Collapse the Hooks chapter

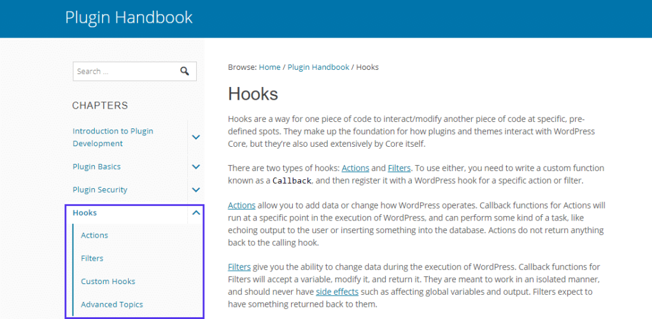pyautogui.click(x=196, y=213)
